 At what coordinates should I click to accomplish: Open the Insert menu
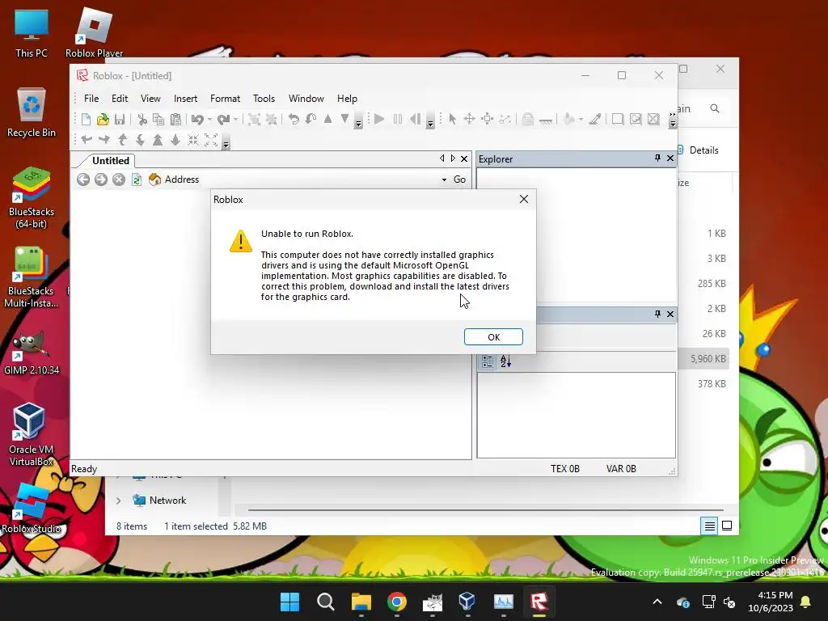185,98
